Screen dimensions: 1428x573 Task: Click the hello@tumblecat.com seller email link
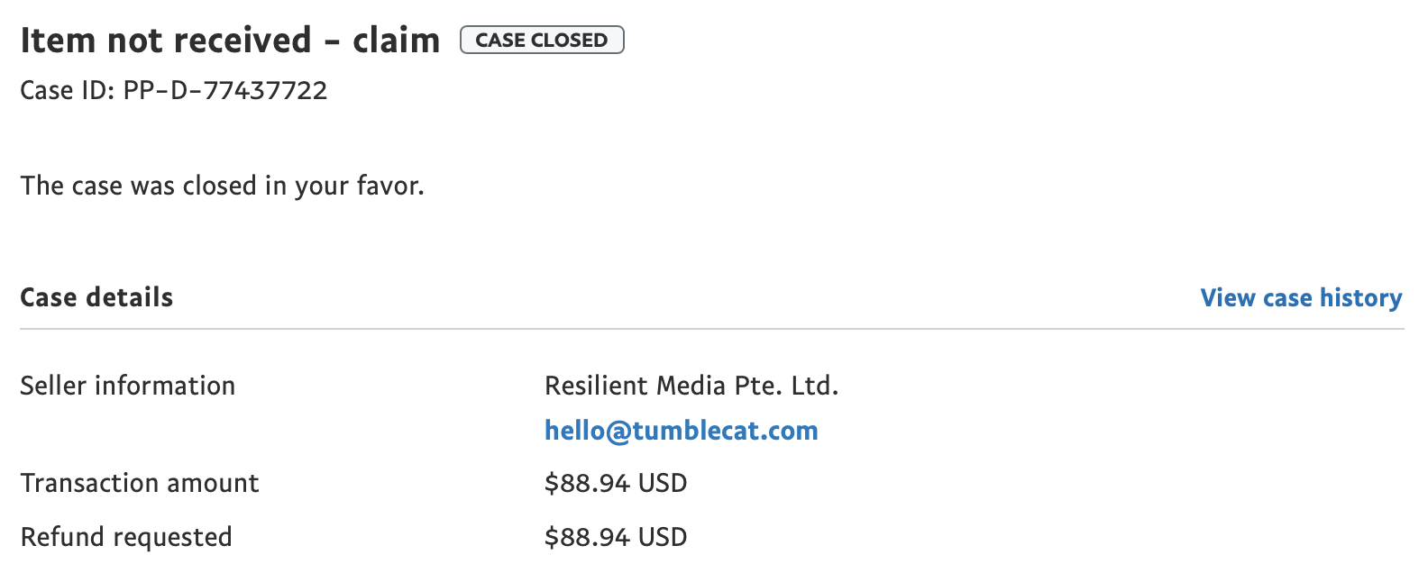coord(681,431)
